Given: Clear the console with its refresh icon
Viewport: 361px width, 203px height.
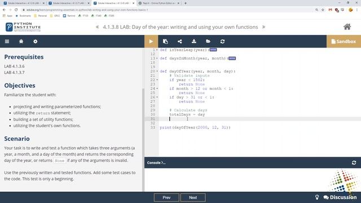Looking at the screenshot, I should tap(354, 163).
